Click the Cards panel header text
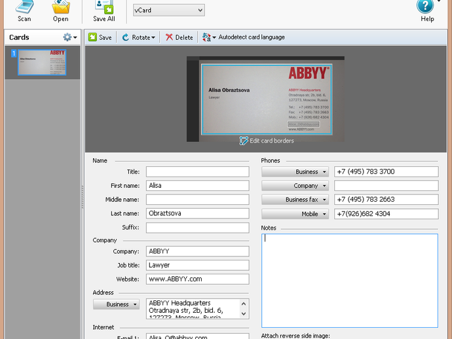Viewport: 452px width, 339px height. [19, 37]
